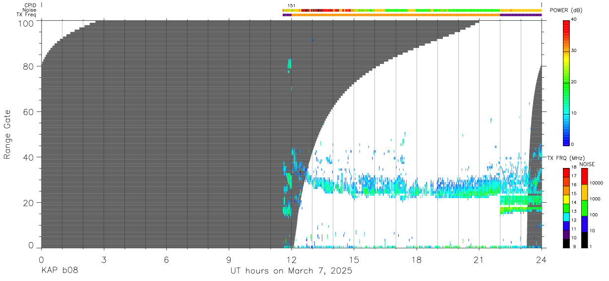This screenshot has width=609, height=281.
Task: Click the 18 tick on UT hours axis
Action: pyautogui.click(x=416, y=260)
